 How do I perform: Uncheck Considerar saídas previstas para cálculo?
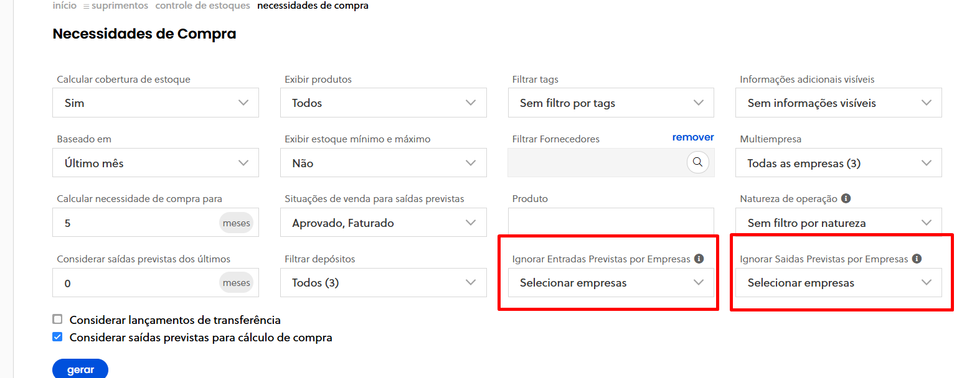pos(58,337)
